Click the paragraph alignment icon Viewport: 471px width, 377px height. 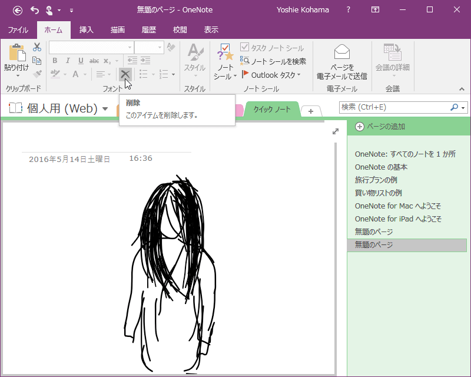tap(100, 74)
